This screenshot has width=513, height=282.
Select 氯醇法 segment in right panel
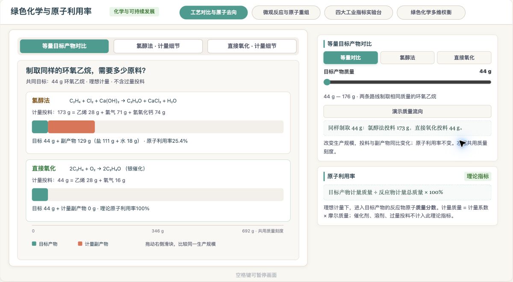(407, 58)
